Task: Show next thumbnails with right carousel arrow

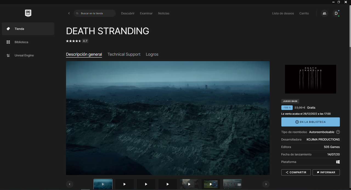Action: tap(266, 184)
